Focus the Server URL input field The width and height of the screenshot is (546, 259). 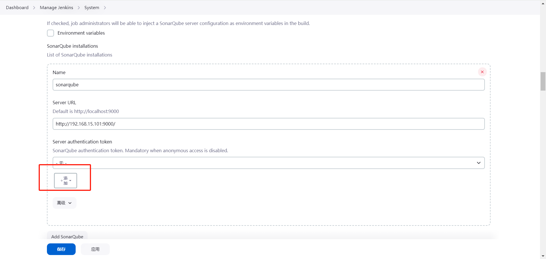pos(268,124)
